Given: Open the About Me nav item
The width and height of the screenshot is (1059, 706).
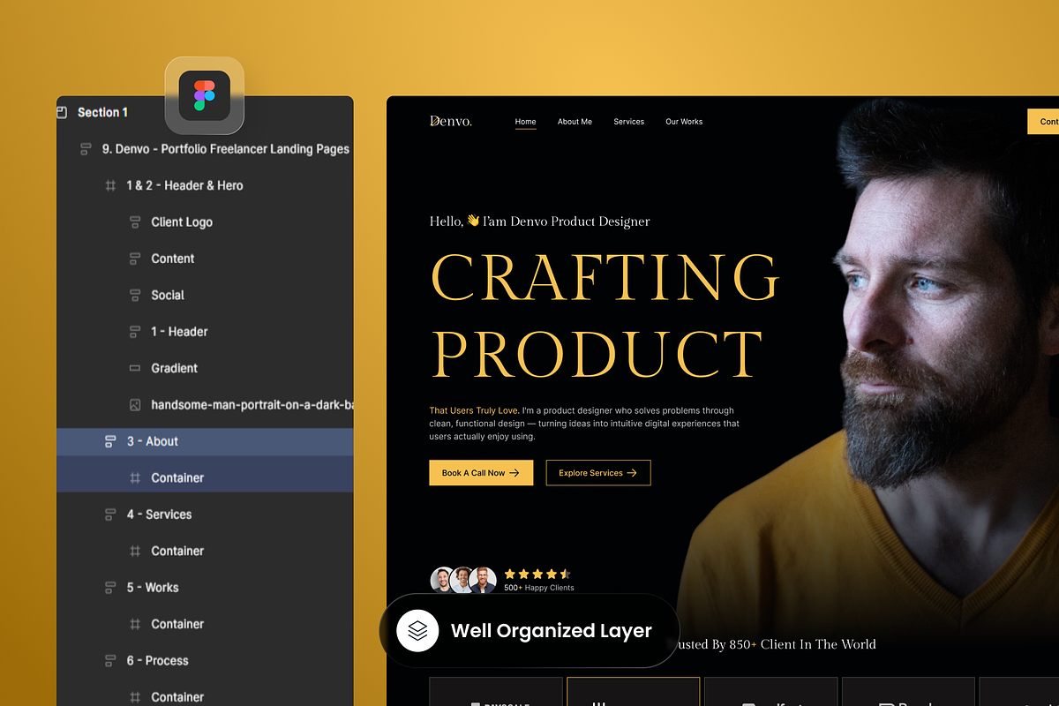Looking at the screenshot, I should [575, 122].
